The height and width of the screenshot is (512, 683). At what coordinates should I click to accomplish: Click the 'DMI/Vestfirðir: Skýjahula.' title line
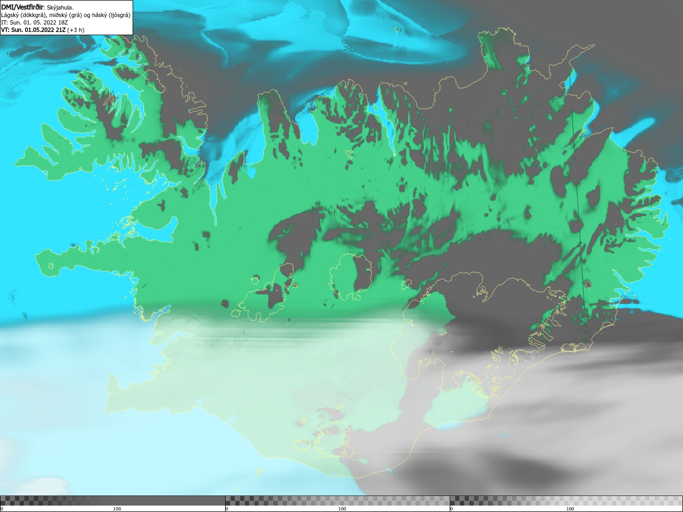pyautogui.click(x=37, y=7)
